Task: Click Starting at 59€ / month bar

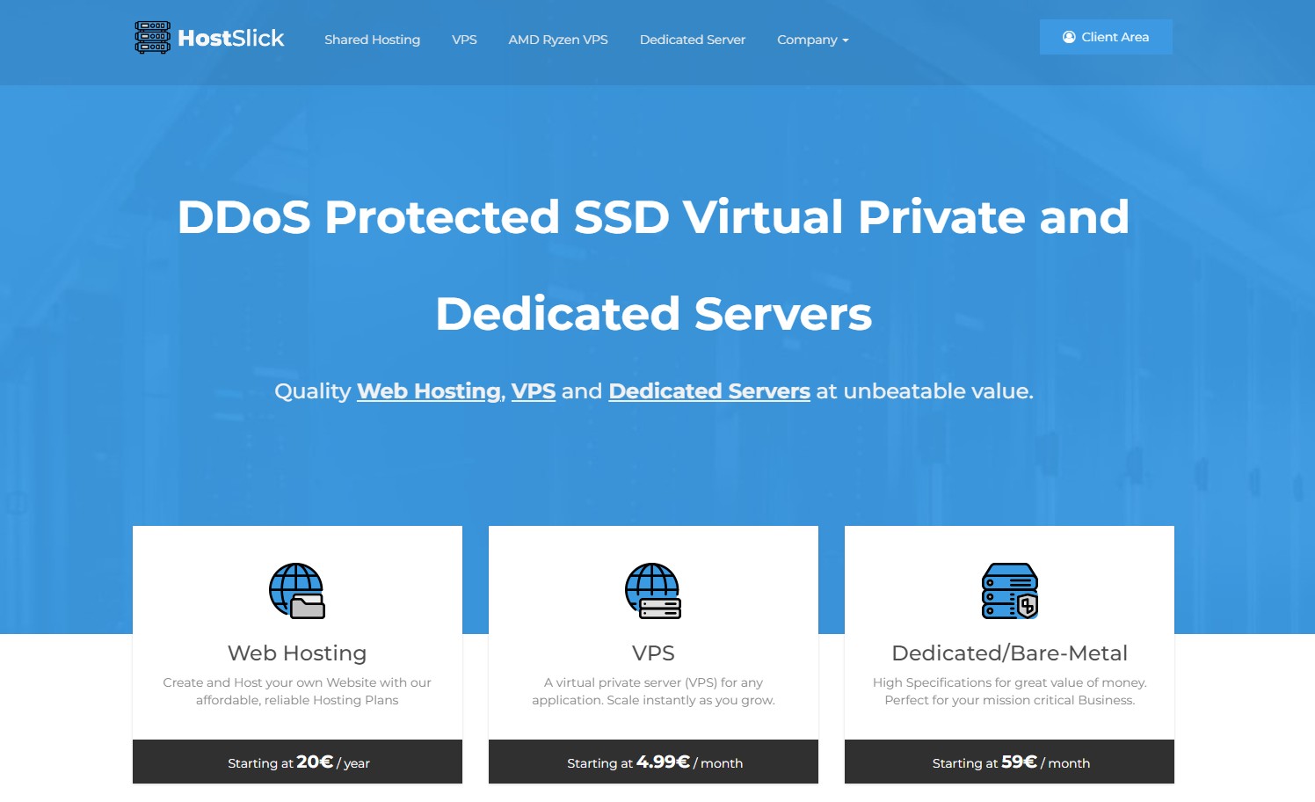Action: tap(1009, 762)
